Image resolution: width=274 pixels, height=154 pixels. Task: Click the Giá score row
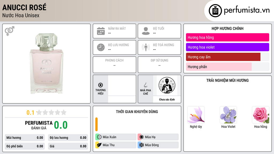(x=68, y=146)
